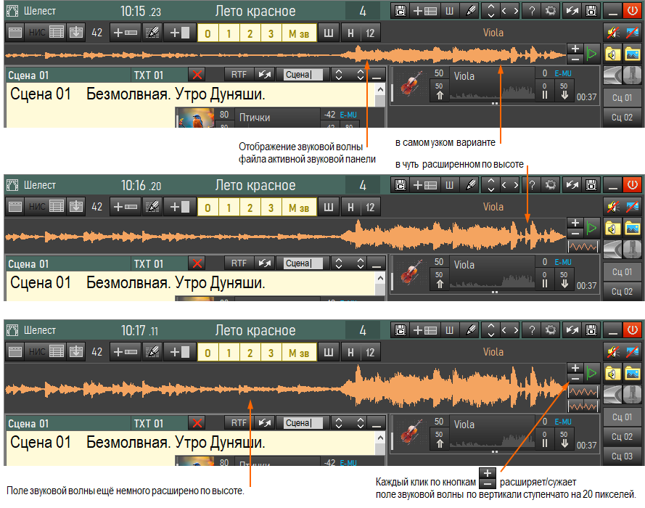The width and height of the screenshot is (645, 508).
Task: Click the 12 button in the 10:16 window
Action: click(370, 207)
